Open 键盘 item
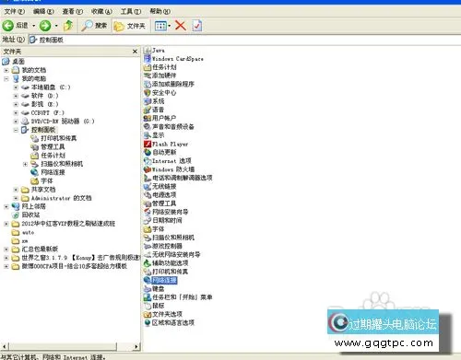This screenshot has height=360, width=461. coord(154,288)
